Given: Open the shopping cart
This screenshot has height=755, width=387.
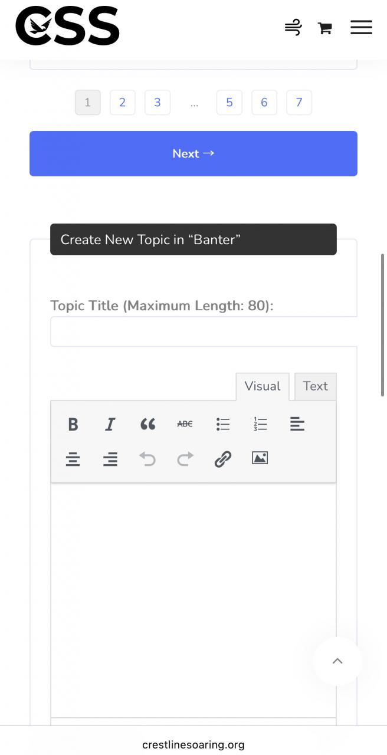Looking at the screenshot, I should [x=324, y=28].
